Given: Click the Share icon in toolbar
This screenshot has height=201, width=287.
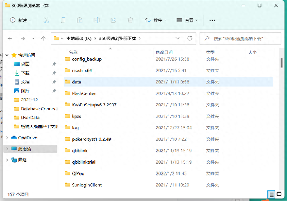Looking at the screenshot, I should click(x=114, y=20).
